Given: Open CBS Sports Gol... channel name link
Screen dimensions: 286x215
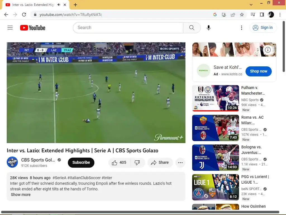Looking at the screenshot, I should (x=38, y=160).
